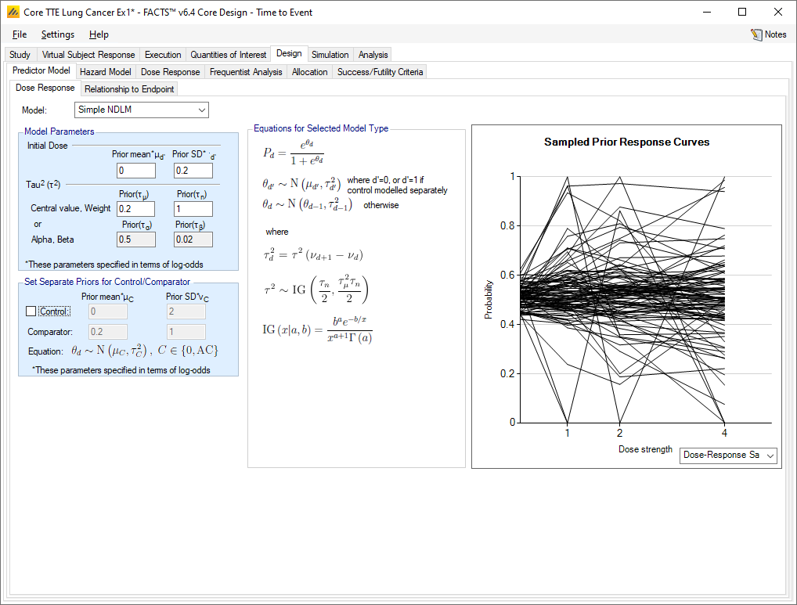The width and height of the screenshot is (797, 605).
Task: Switch to the Simulation tab
Action: pyautogui.click(x=330, y=55)
